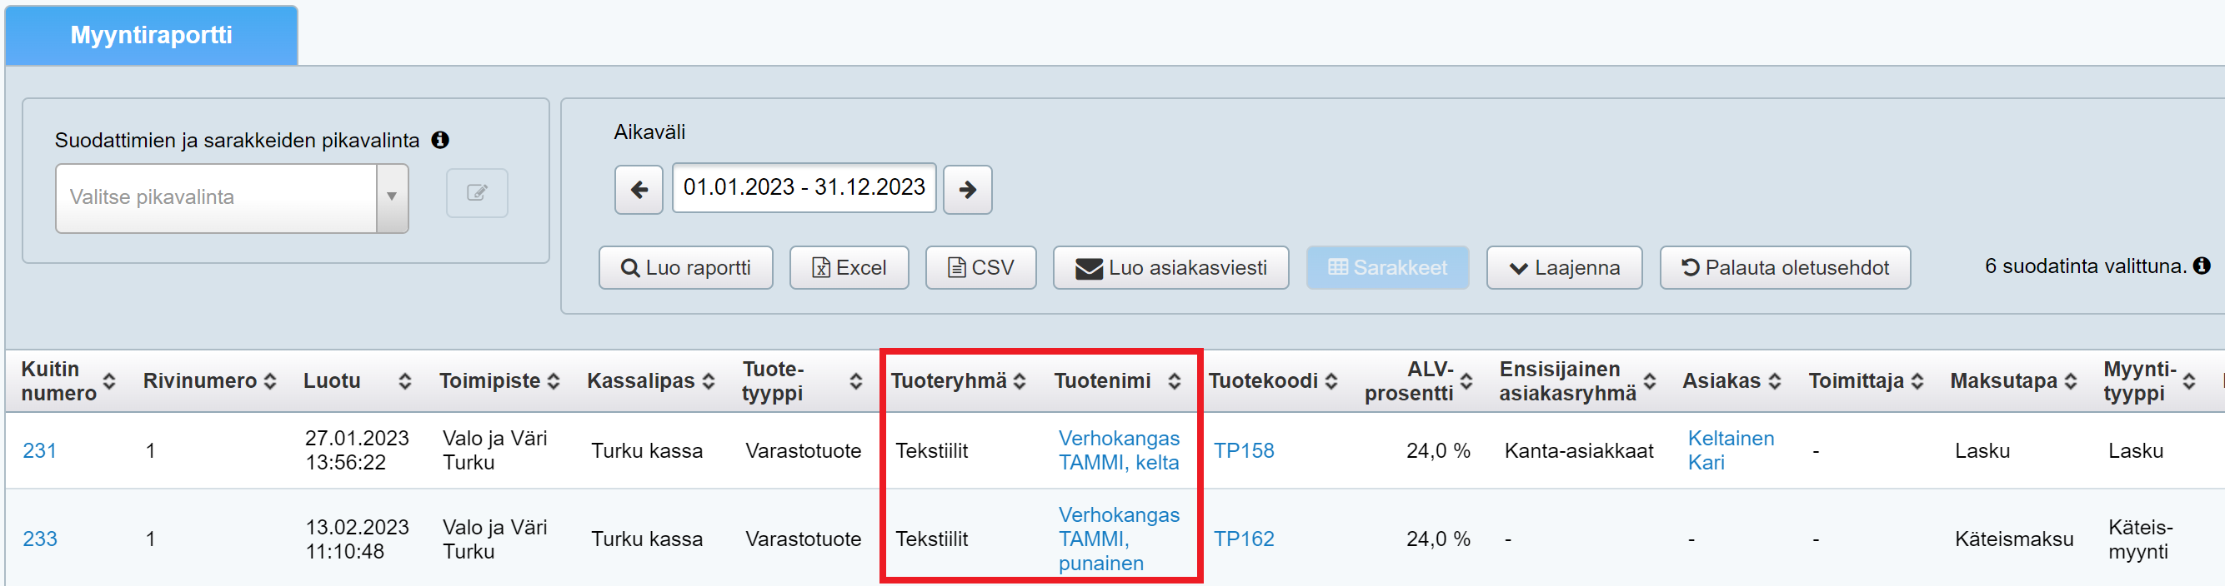Open the Valitse pikavalinta dropdown

point(232,197)
